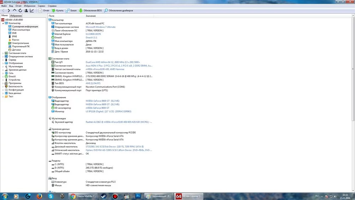Open the Файл menu
Viewport: 355px width, 200px height.
click(4, 6)
